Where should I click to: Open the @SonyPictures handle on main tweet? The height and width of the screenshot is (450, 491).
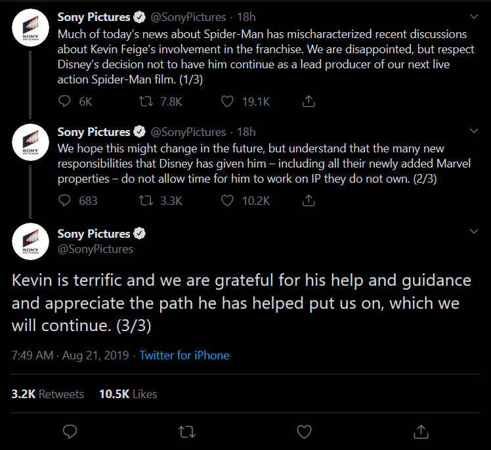[95, 249]
